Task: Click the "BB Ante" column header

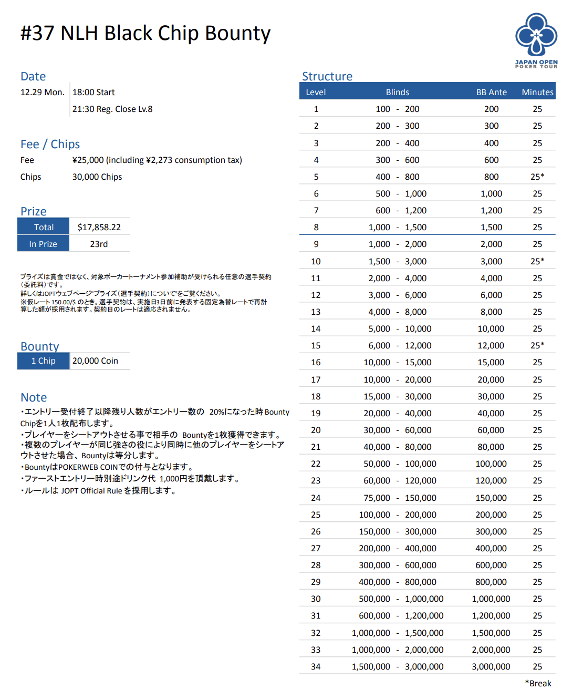Action: click(x=491, y=92)
